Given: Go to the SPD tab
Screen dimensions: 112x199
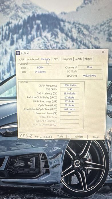Looking at the screenshot, I should 56,59.
